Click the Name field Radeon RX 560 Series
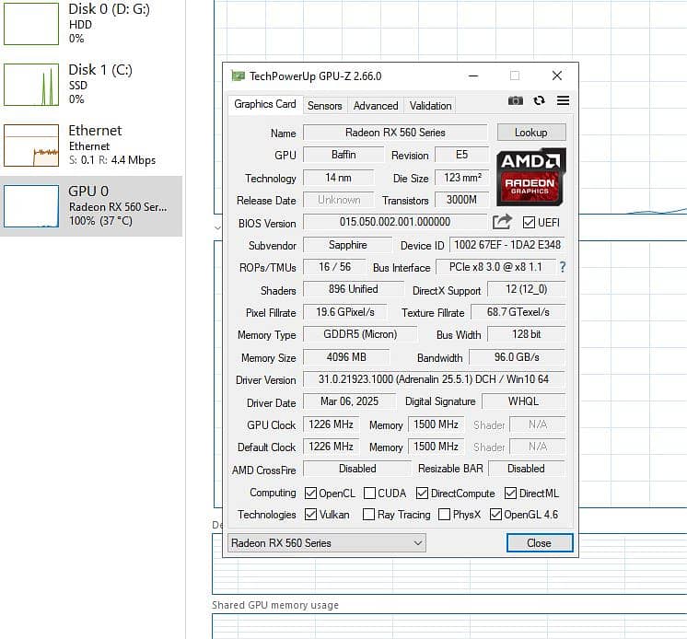The height and width of the screenshot is (639, 687). click(x=395, y=133)
